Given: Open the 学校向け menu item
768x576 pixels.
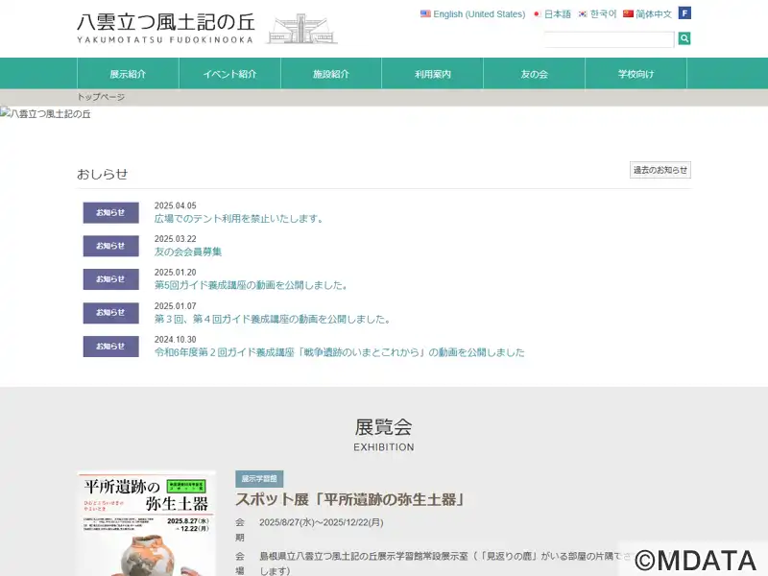Looking at the screenshot, I should point(636,74).
